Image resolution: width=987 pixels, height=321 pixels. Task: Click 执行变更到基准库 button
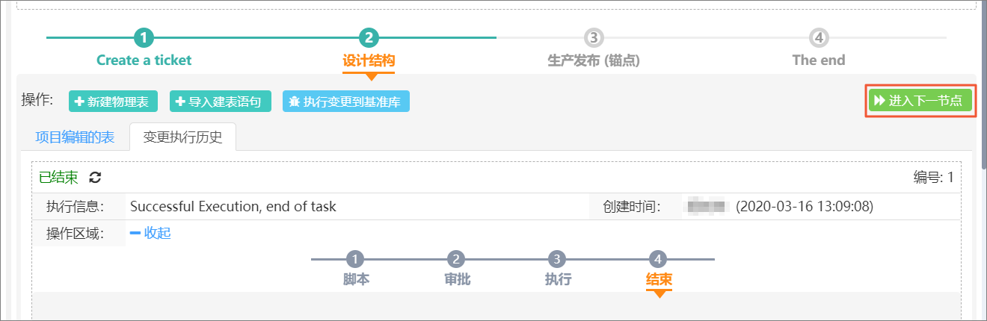click(346, 102)
